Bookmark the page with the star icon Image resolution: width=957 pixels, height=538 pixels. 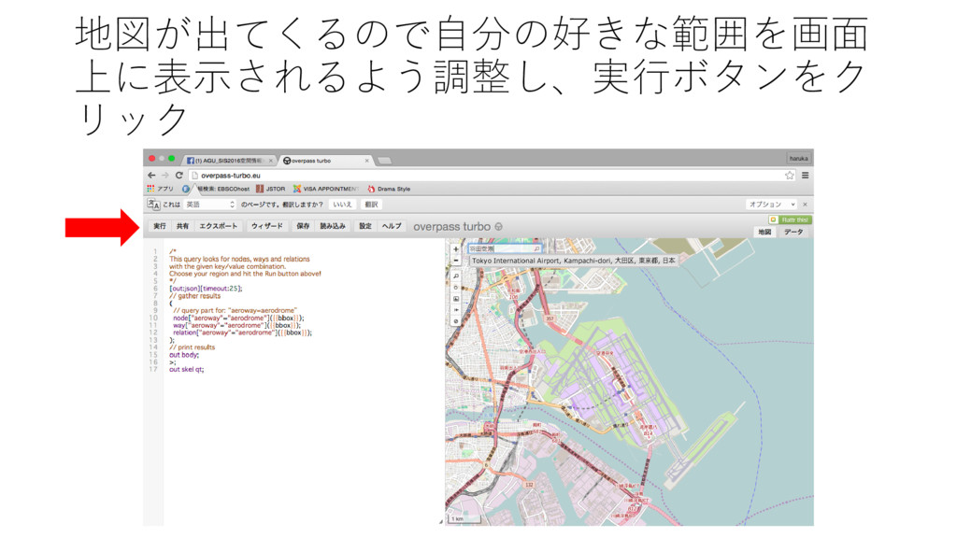coord(789,175)
